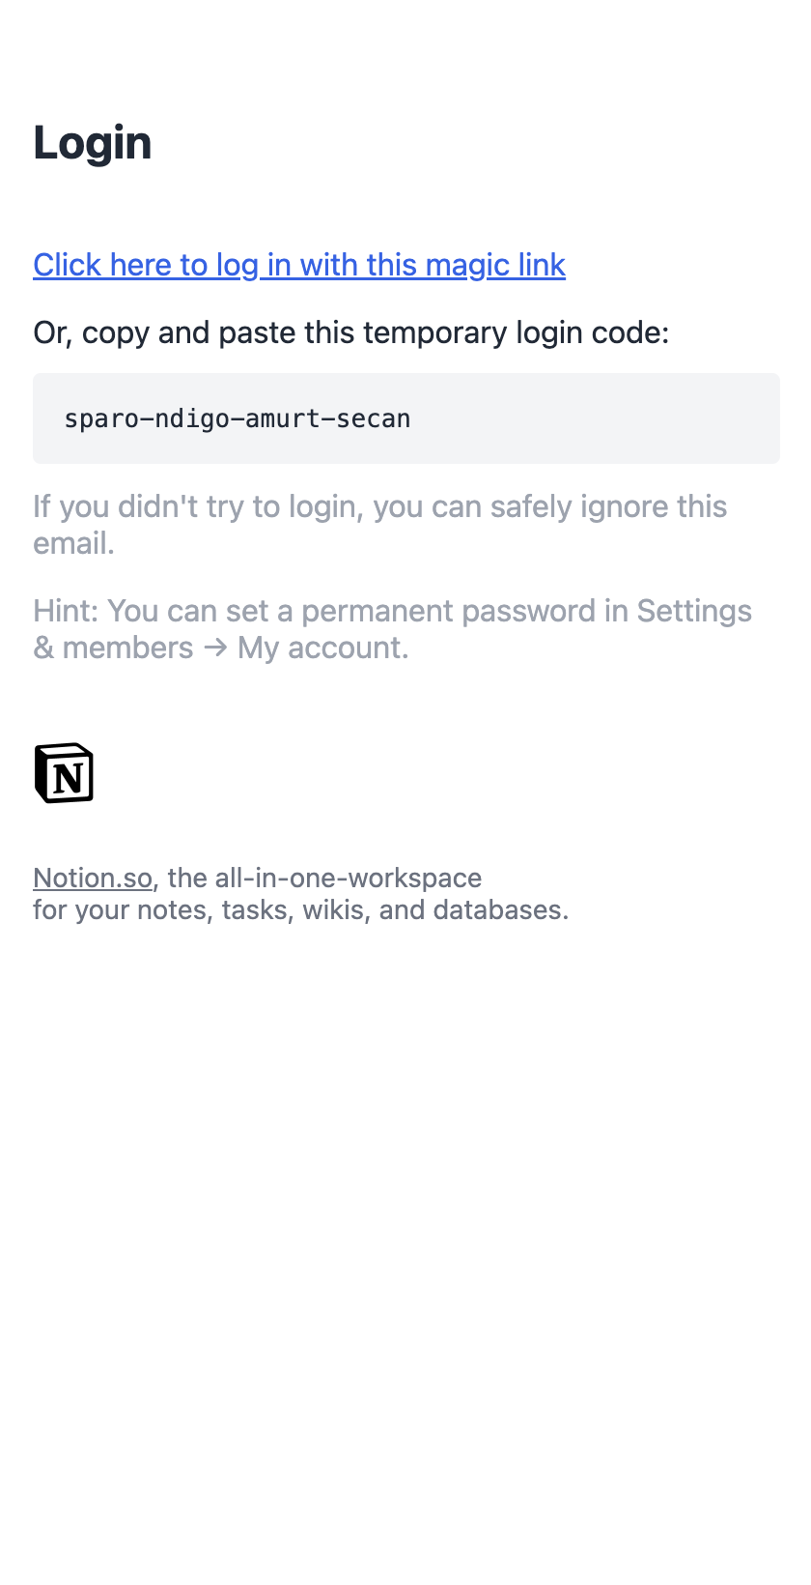Click the "My account" text in the hint
The height and width of the screenshot is (1585, 811).
(x=322, y=648)
